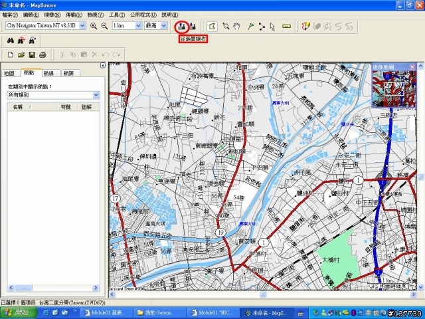
Task: Open the Mobile01 "NIC... taskbar button
Action: (214, 313)
